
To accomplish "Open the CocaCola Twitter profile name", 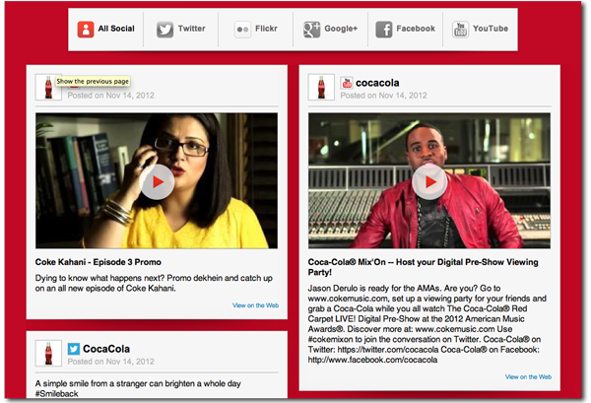I will (x=106, y=349).
